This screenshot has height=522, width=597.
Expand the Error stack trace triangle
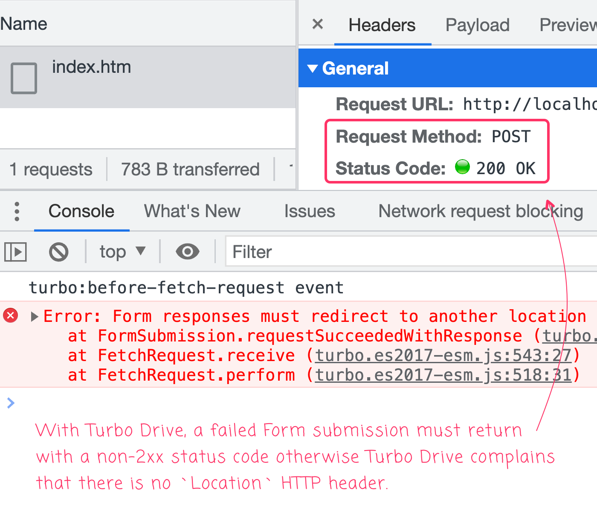pyautogui.click(x=35, y=317)
